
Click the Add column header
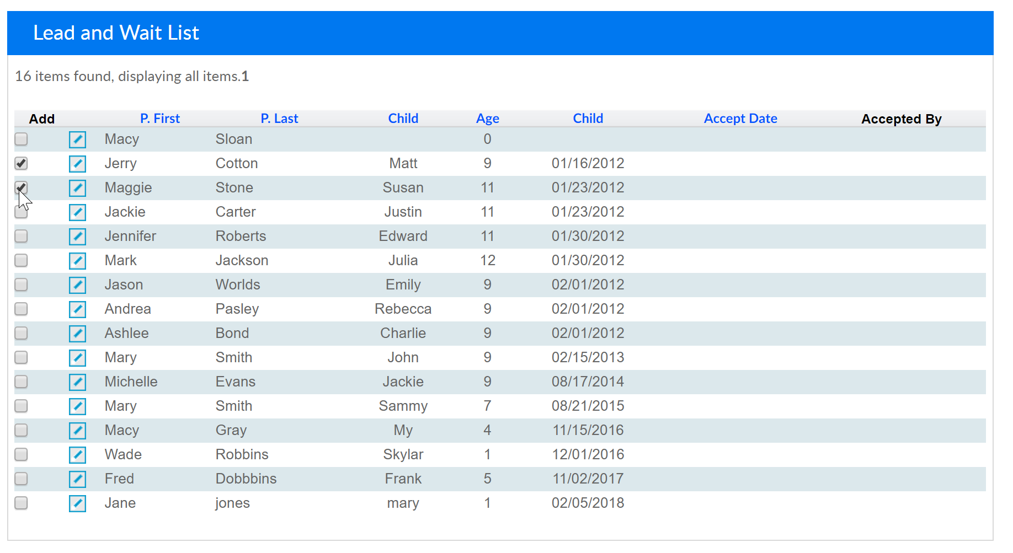pos(42,119)
